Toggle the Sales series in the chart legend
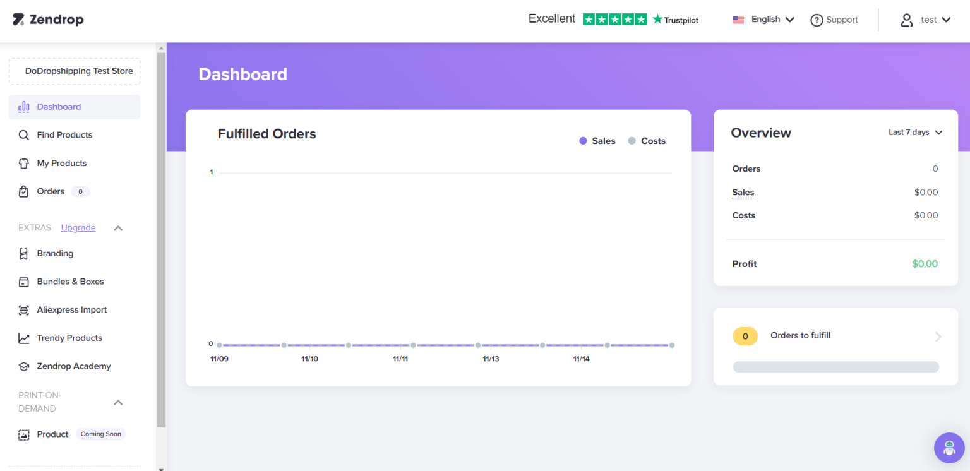This screenshot has height=471, width=970. [x=597, y=140]
